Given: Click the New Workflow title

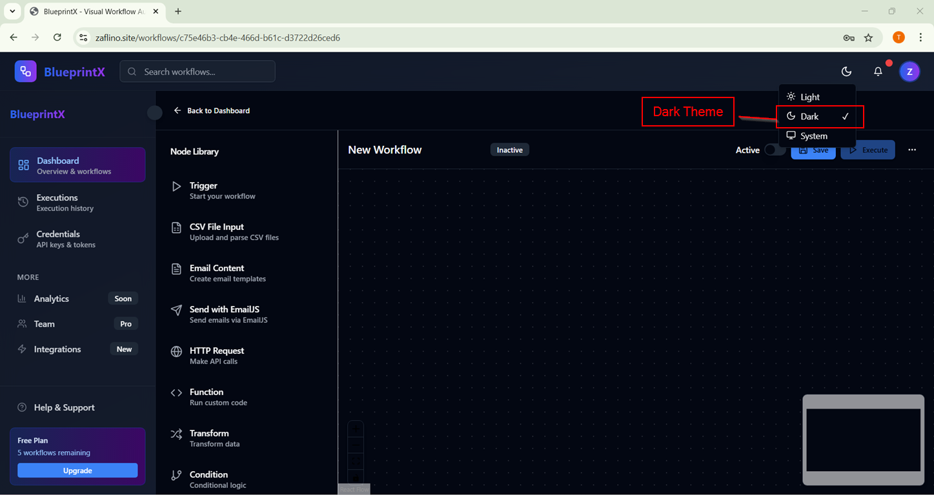Looking at the screenshot, I should [385, 150].
